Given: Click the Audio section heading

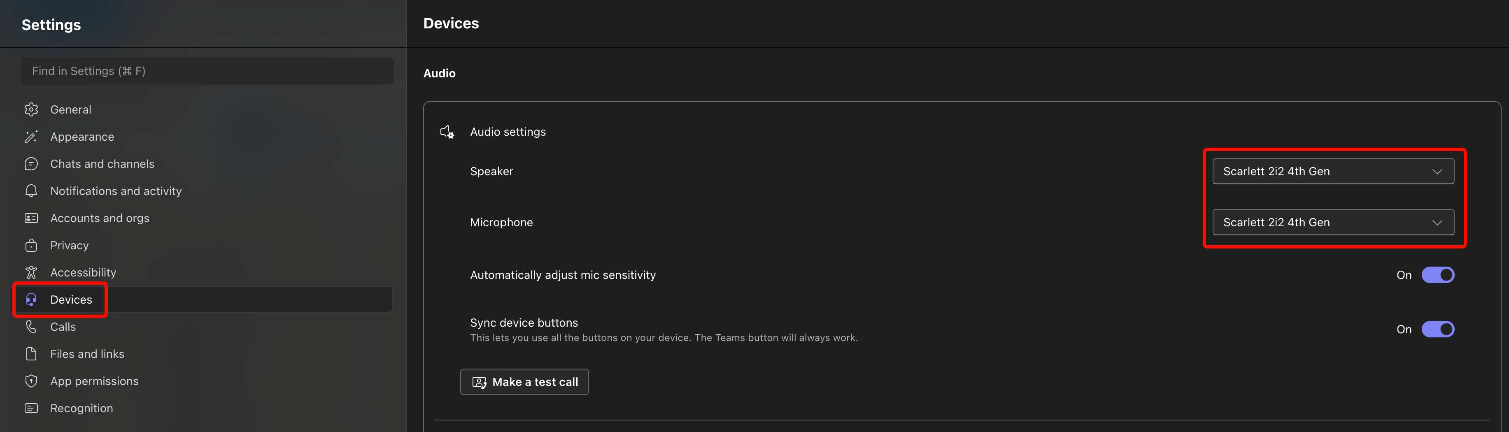Looking at the screenshot, I should pyautogui.click(x=439, y=74).
